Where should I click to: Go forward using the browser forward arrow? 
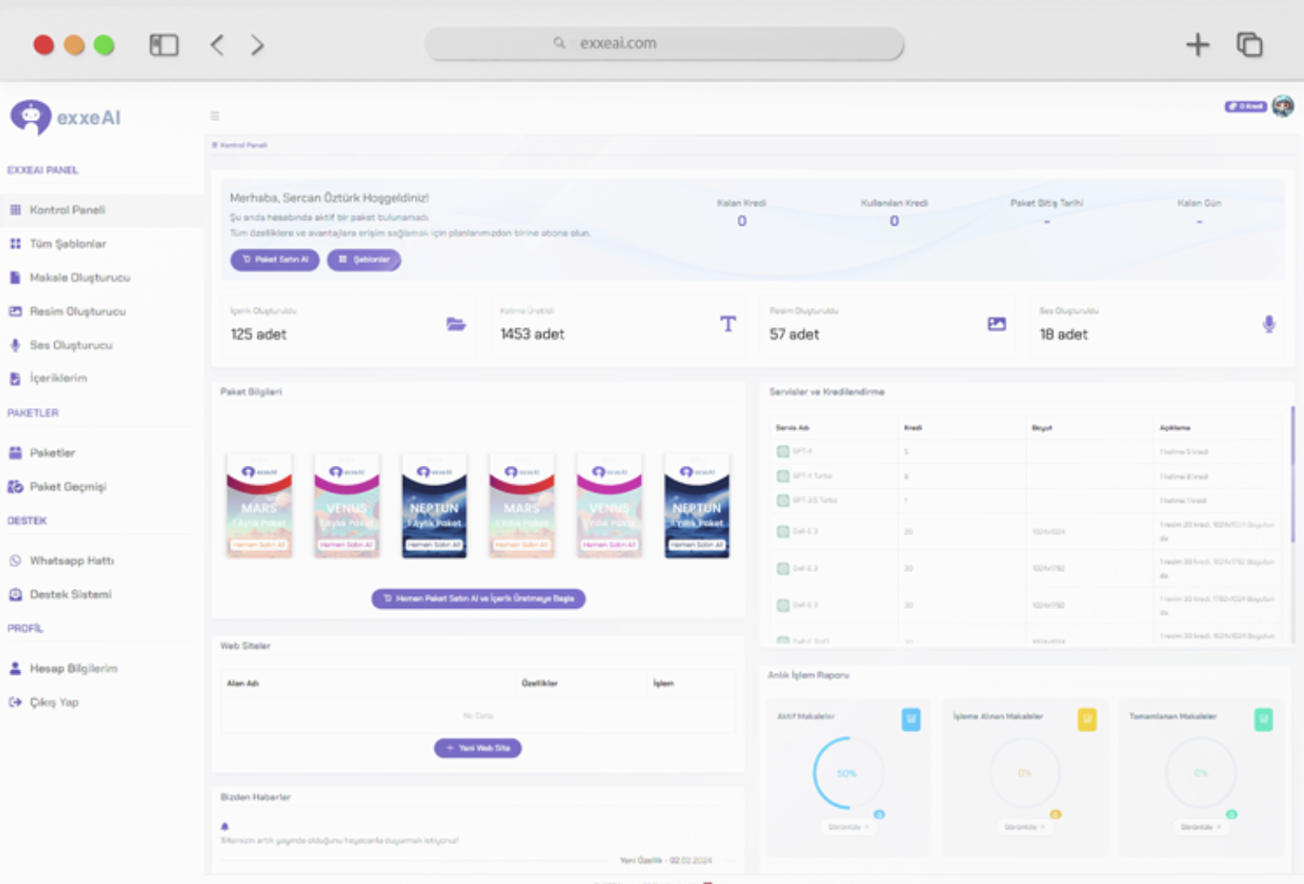(258, 44)
